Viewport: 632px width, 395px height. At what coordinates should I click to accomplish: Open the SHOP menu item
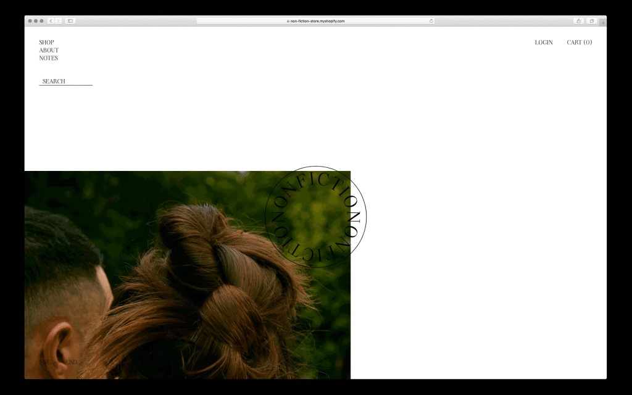click(46, 42)
